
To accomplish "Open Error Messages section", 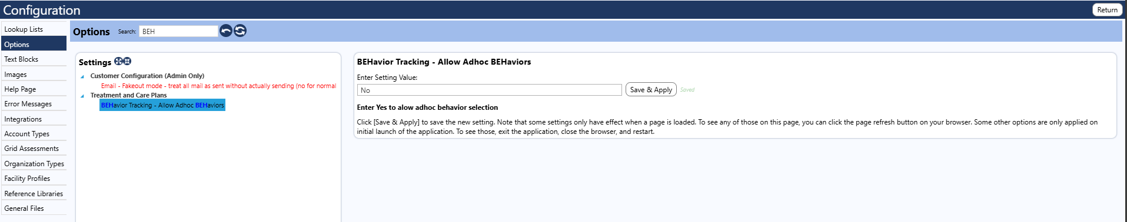I will click(x=34, y=104).
